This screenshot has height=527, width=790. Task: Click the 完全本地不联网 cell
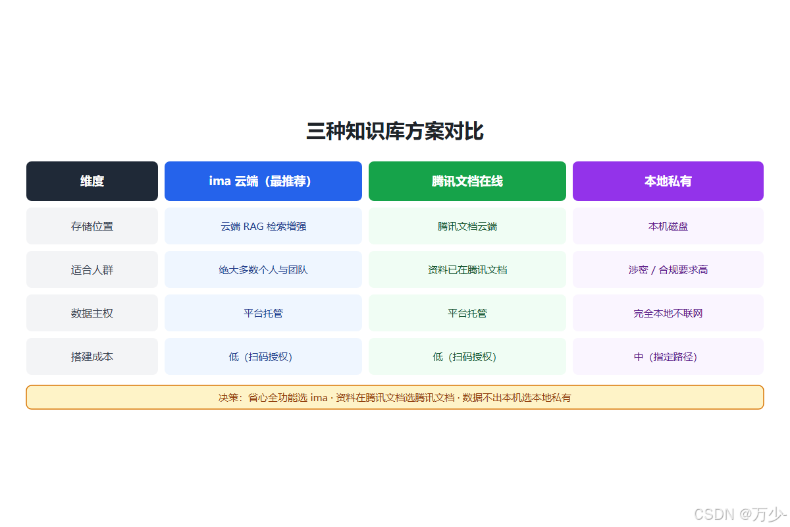click(668, 313)
